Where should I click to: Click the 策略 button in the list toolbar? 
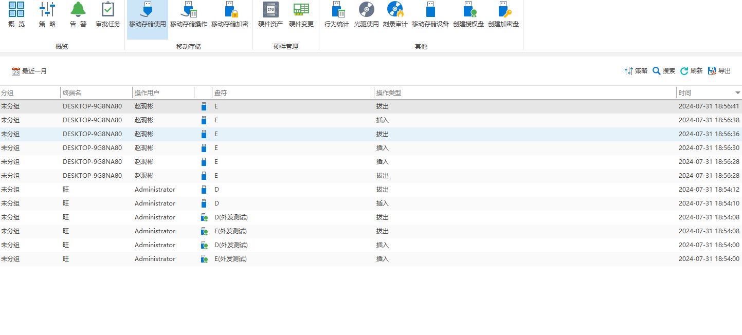[636, 71]
